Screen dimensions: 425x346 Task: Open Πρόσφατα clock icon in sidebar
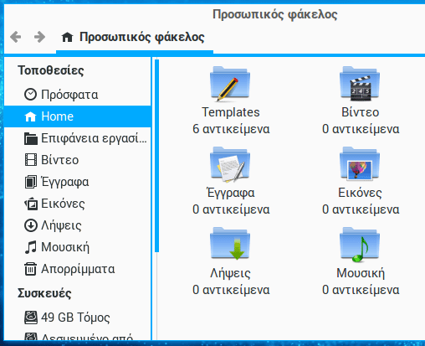30,95
